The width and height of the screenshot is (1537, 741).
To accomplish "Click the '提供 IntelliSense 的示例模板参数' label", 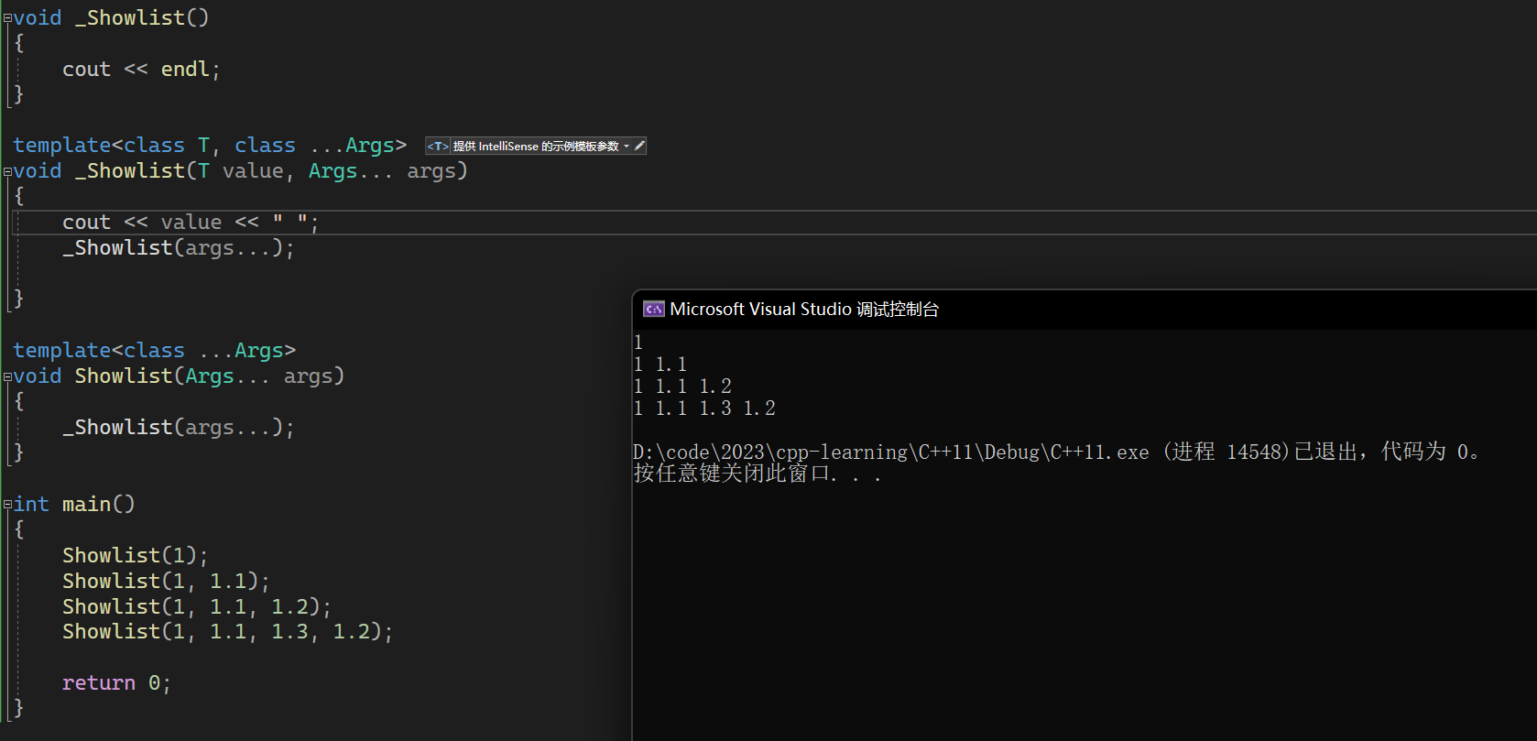I will pyautogui.click(x=536, y=147).
